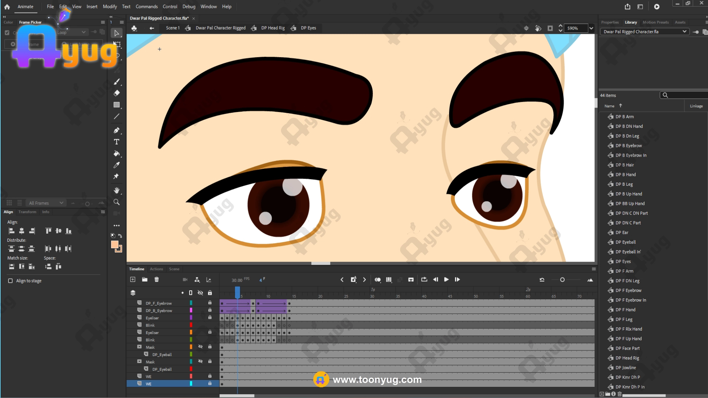This screenshot has width=708, height=398.
Task: Enable Align to stage checkbox
Action: (10, 281)
